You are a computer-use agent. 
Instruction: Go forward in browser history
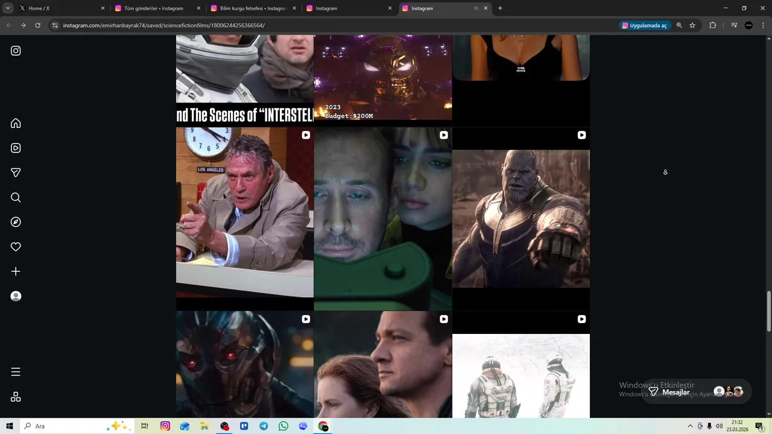tap(23, 25)
